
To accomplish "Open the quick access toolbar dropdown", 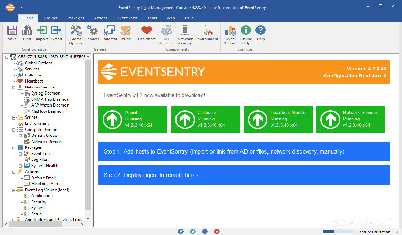I will coord(21,7).
